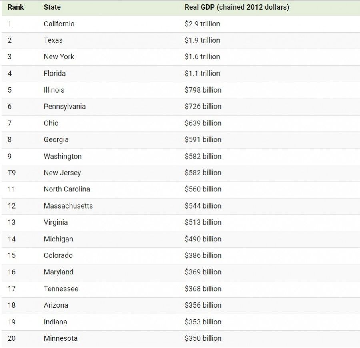Click the State column header

[52, 7]
